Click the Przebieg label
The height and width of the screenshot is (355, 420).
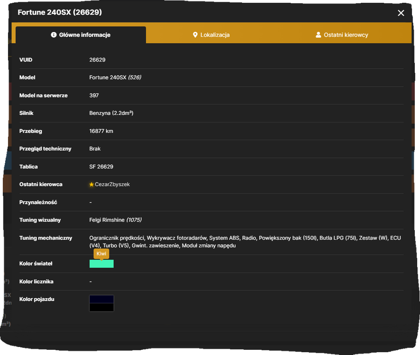pos(30,131)
